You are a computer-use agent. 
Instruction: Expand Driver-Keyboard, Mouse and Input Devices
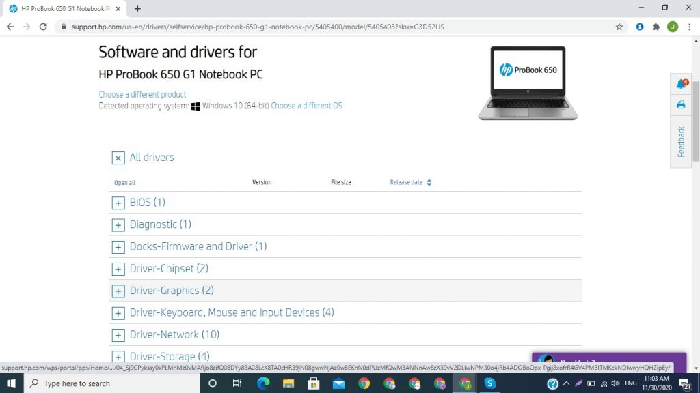[118, 313]
